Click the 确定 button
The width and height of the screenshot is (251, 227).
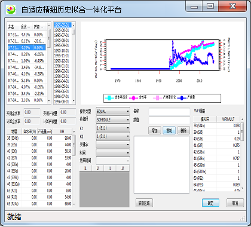[210, 203]
